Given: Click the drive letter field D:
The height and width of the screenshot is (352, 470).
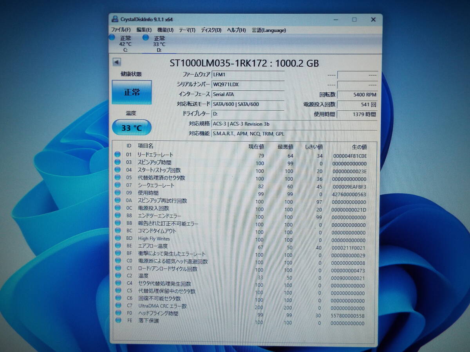Looking at the screenshot, I should pyautogui.click(x=248, y=114).
